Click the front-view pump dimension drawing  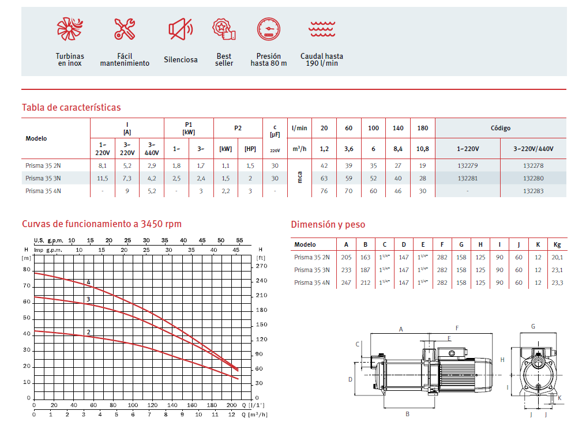pyautogui.click(x=536, y=369)
